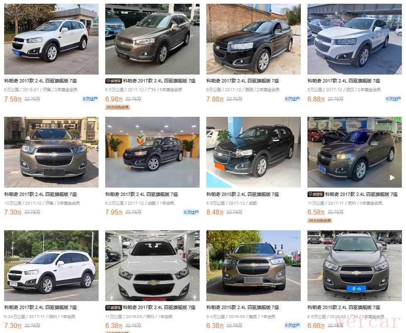Click the 诚信车 badge on the 6.98万 listing
The width and height of the screenshot is (406, 333).
(x=114, y=81)
